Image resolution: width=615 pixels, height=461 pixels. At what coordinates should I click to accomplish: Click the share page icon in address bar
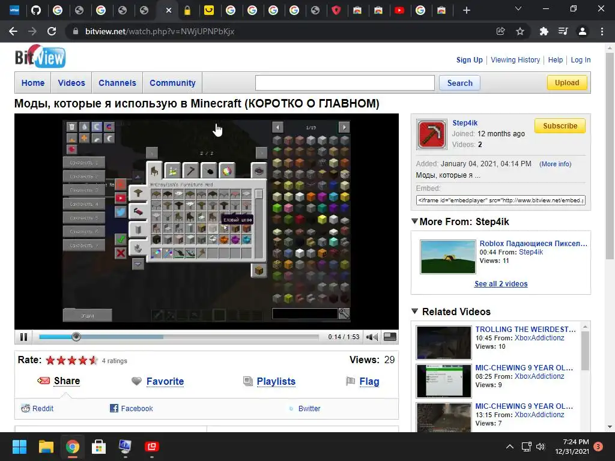[500, 31]
